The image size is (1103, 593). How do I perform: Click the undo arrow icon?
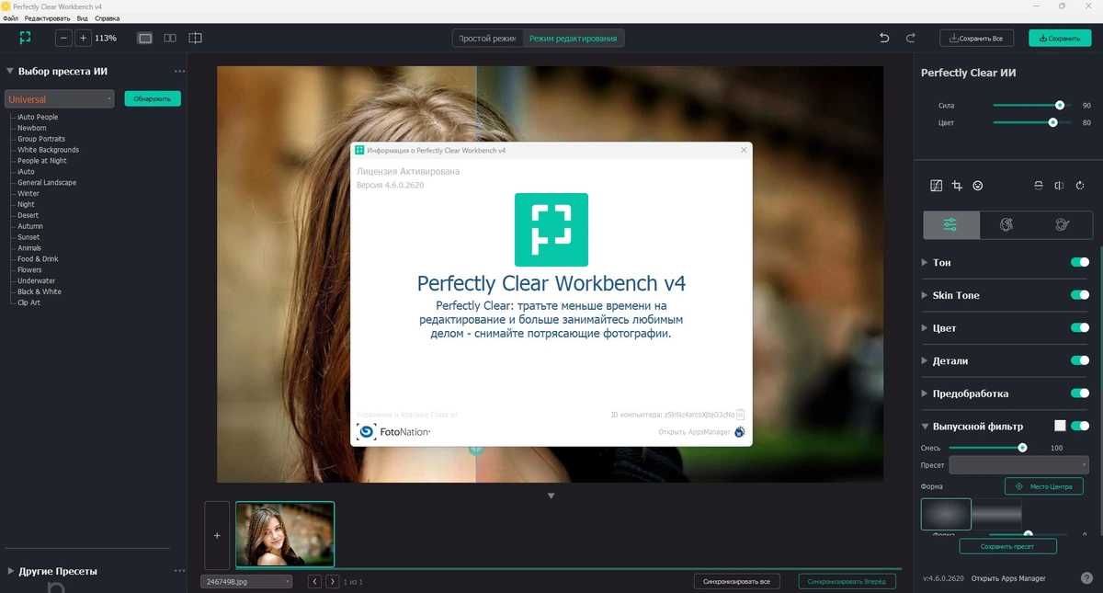[x=884, y=38]
